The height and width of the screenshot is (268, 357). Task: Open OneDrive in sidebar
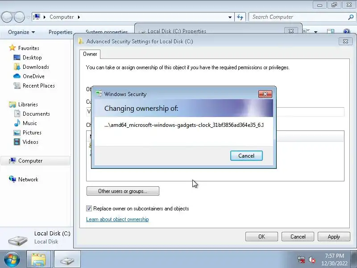click(x=33, y=76)
